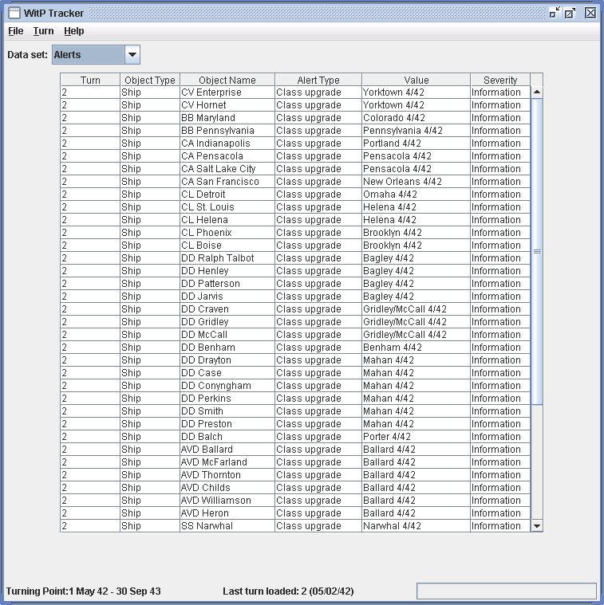This screenshot has height=605, width=604.
Task: Select the DD Ralph Talbot cell
Action: 227,257
